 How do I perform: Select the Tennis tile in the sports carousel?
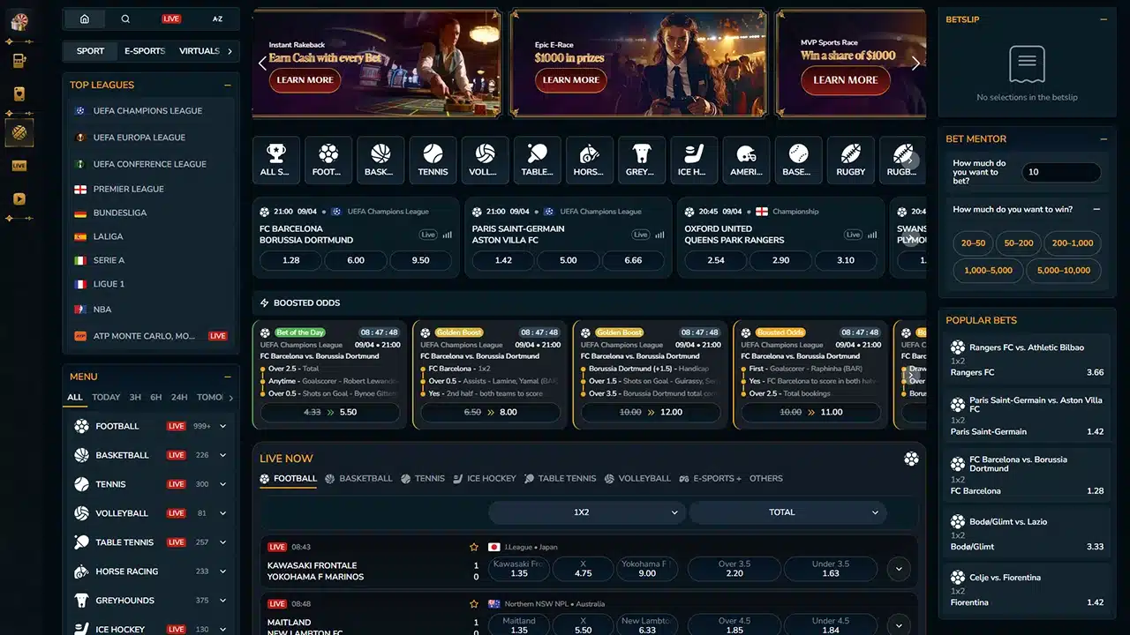pyautogui.click(x=433, y=160)
